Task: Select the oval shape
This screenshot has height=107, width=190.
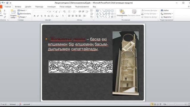Action: (109, 11)
